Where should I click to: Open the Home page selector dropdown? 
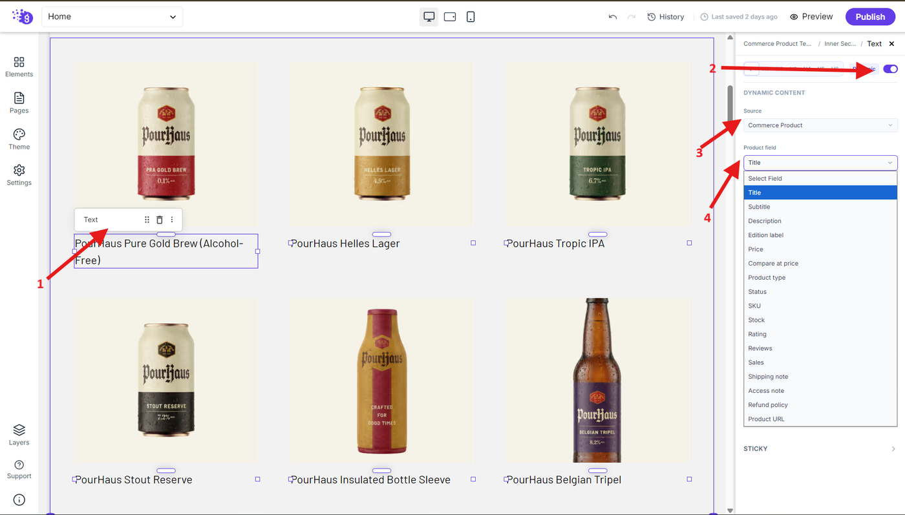click(x=112, y=17)
